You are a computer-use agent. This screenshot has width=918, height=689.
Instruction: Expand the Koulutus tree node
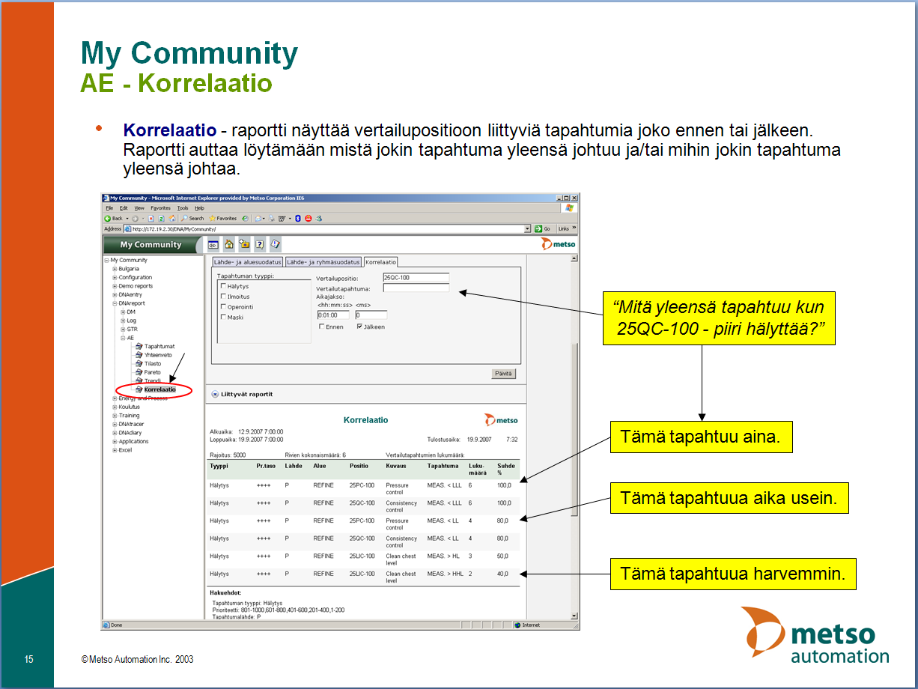pos(115,407)
